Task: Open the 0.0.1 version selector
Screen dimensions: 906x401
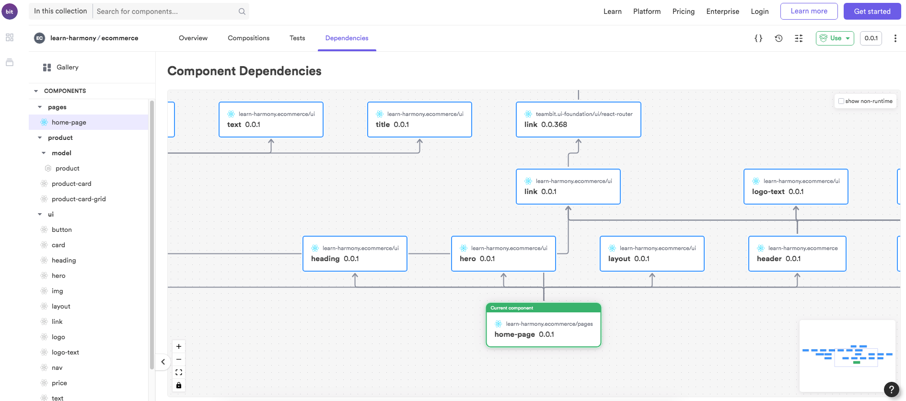Action: click(871, 38)
